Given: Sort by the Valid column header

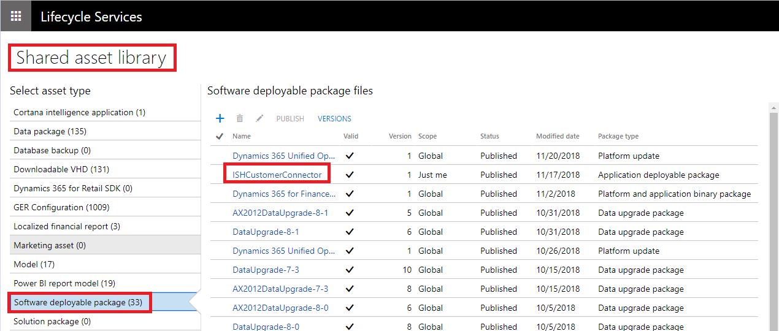Looking at the screenshot, I should tap(351, 136).
